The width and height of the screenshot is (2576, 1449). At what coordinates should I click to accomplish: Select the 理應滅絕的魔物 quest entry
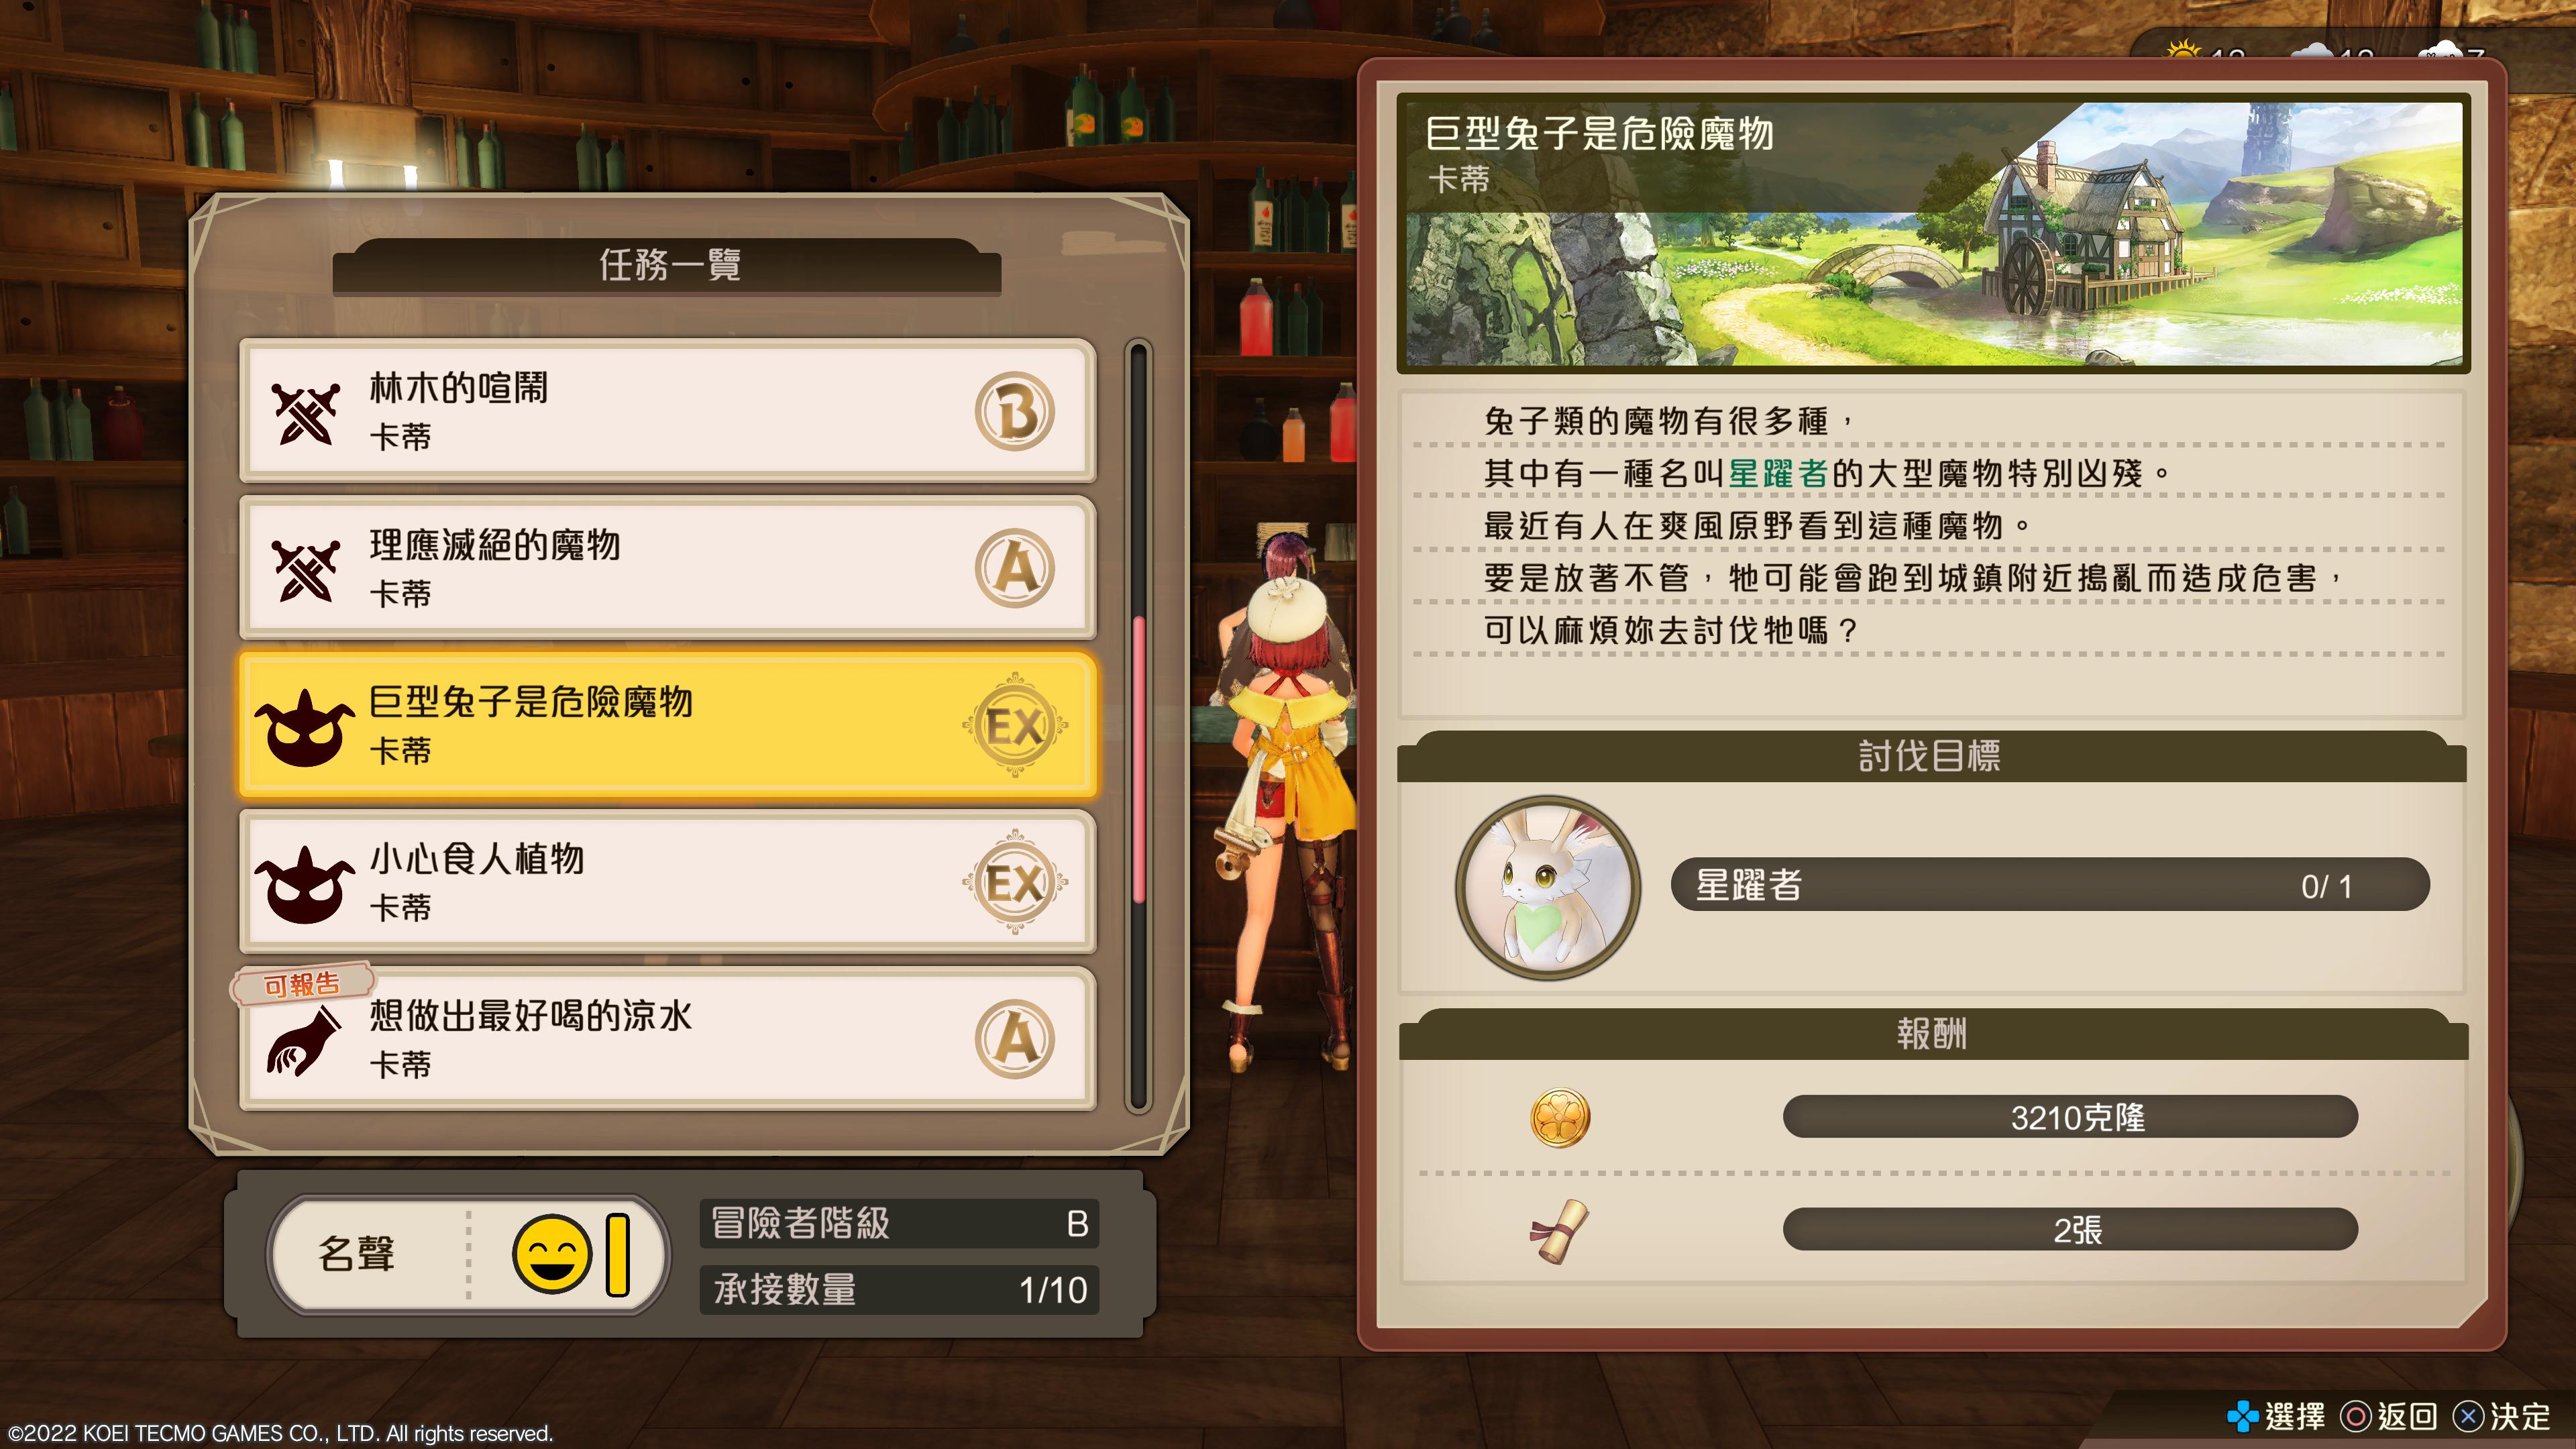(x=667, y=568)
